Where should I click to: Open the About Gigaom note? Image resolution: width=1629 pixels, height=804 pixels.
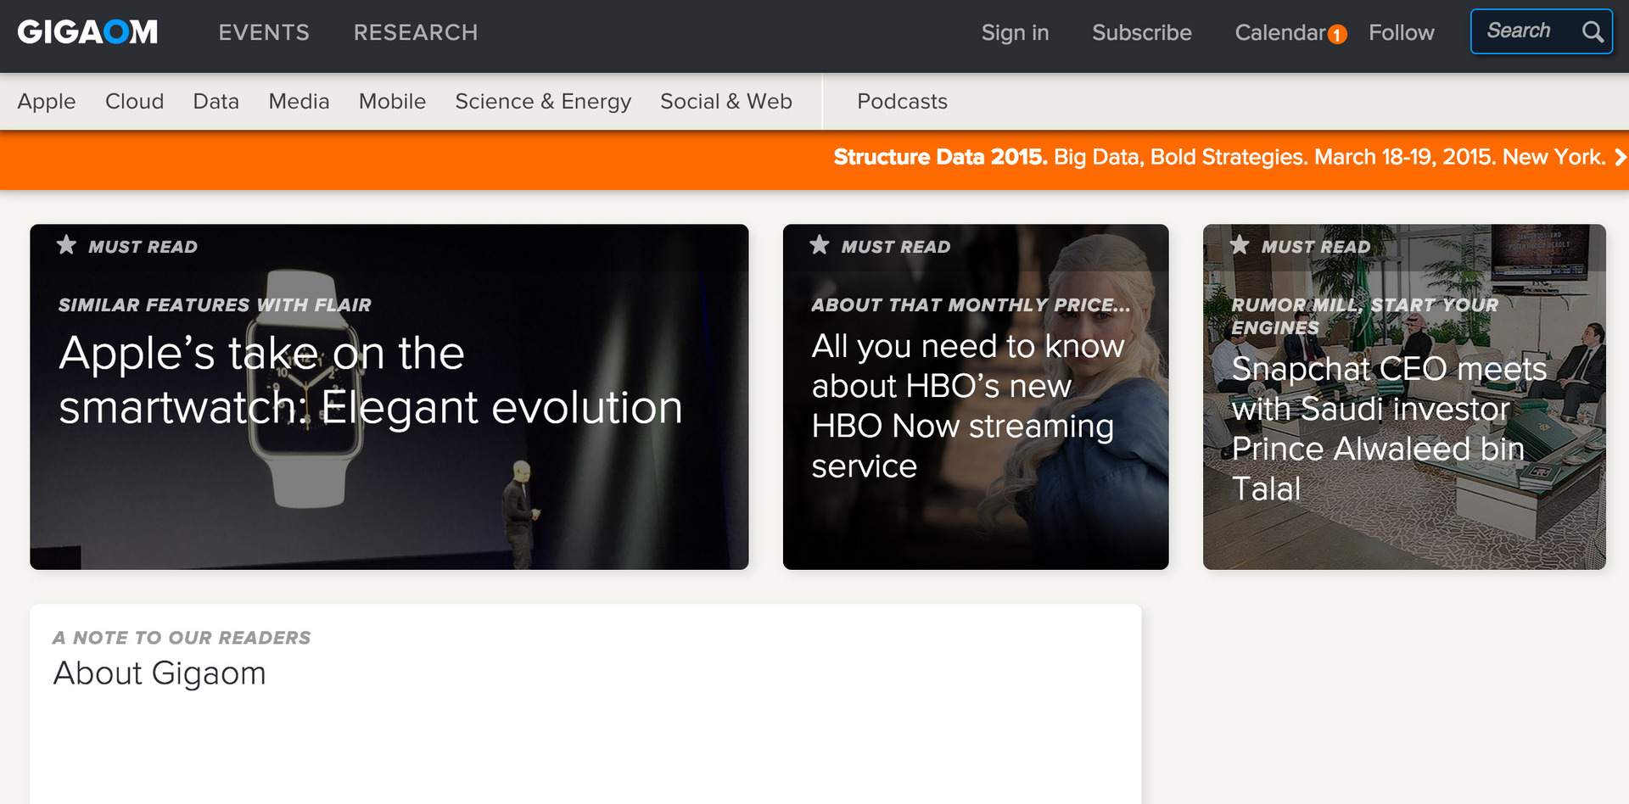coord(160,673)
